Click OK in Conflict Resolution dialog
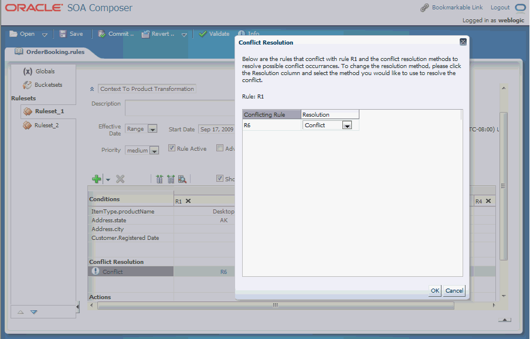 point(434,291)
